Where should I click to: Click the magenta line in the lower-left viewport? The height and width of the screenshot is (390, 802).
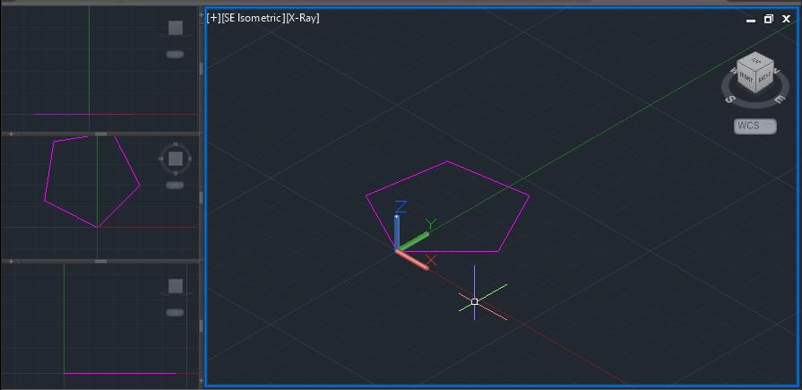[120, 374]
